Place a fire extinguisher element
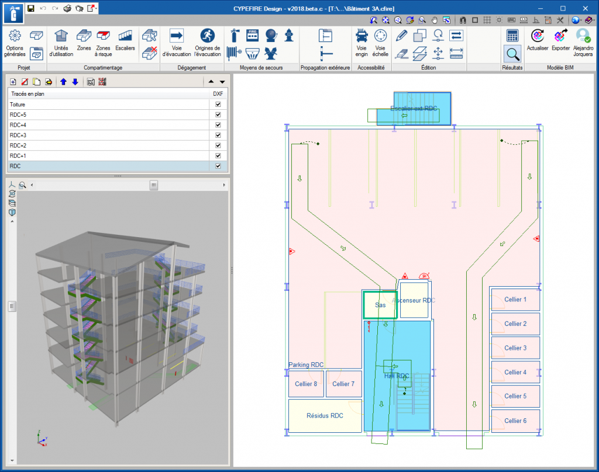The width and height of the screenshot is (599, 472). click(235, 35)
